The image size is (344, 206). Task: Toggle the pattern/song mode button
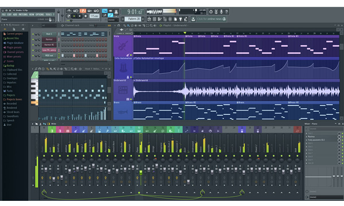68,16
